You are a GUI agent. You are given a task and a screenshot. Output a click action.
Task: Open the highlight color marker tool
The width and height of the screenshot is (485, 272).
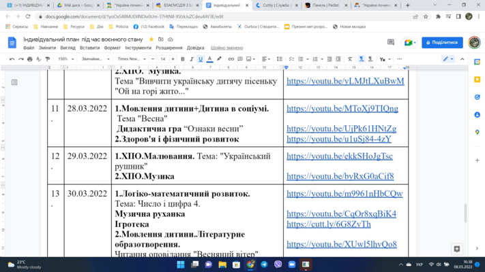219,59
